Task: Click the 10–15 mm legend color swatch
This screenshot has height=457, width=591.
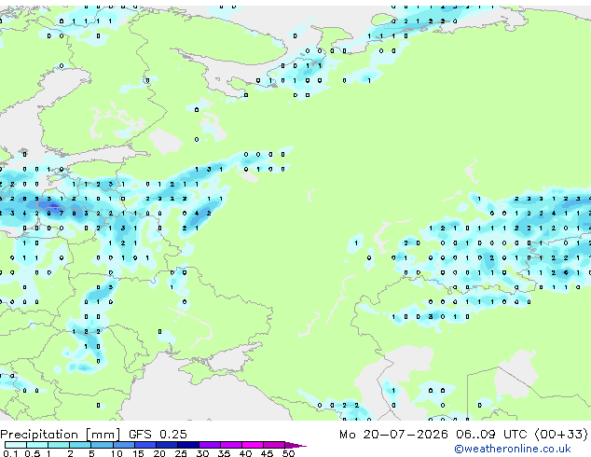Action: [x=124, y=445]
